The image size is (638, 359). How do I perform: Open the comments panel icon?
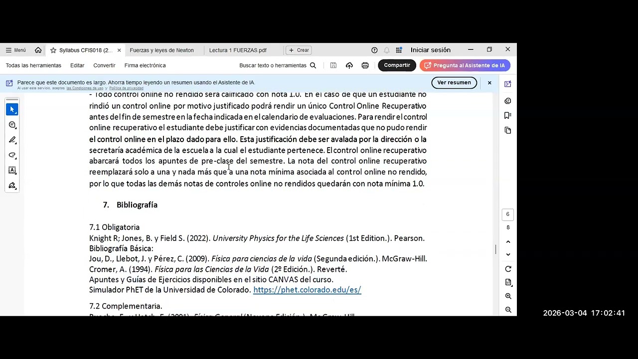[x=508, y=101]
